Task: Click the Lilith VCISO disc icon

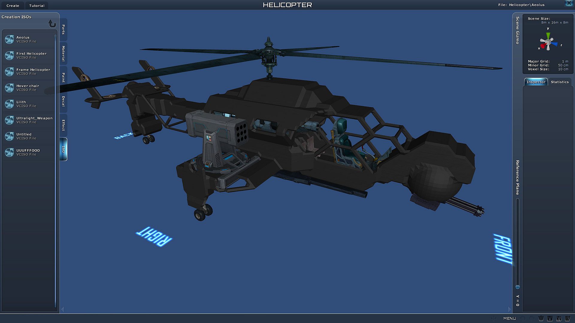Action: click(10, 104)
